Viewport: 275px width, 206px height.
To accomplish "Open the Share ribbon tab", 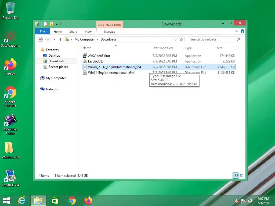I will (x=73, y=32).
